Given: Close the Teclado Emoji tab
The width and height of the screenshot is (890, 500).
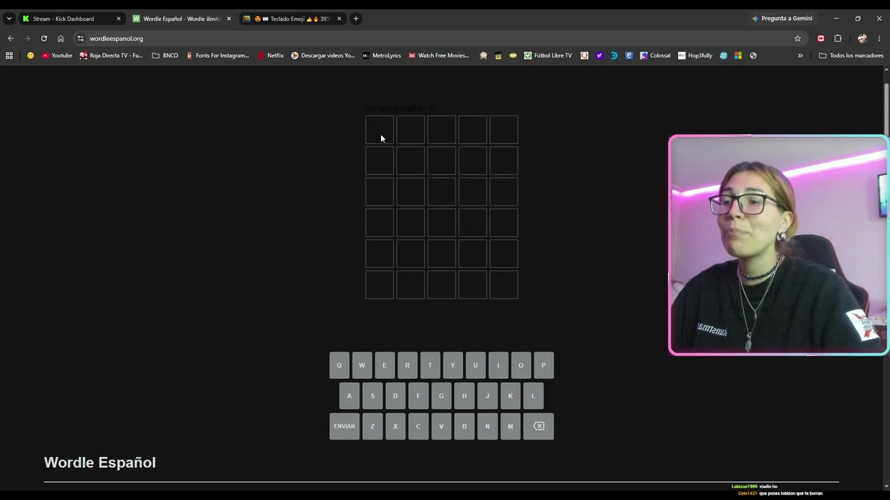Looking at the screenshot, I should coord(339,19).
